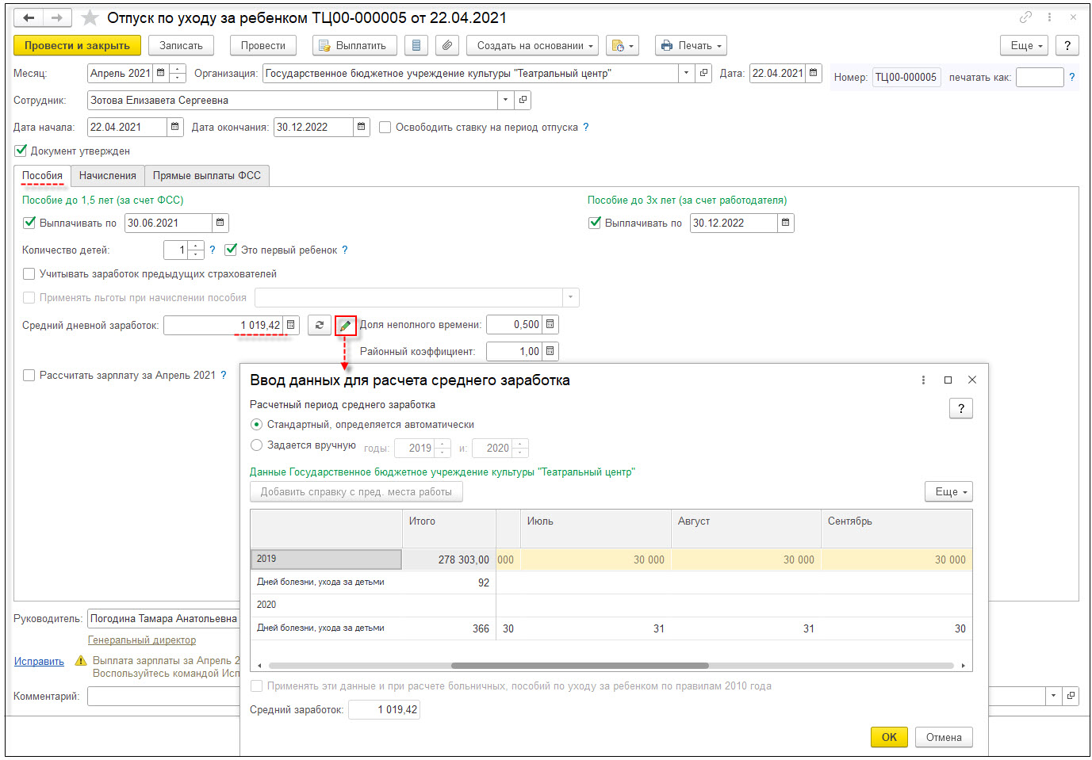This screenshot has width=1092, height=760.
Task: Open calendar for Дата окончания
Action: click(362, 127)
